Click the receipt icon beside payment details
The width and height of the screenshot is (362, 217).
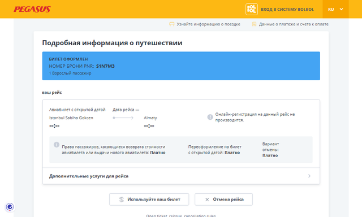(x=254, y=24)
